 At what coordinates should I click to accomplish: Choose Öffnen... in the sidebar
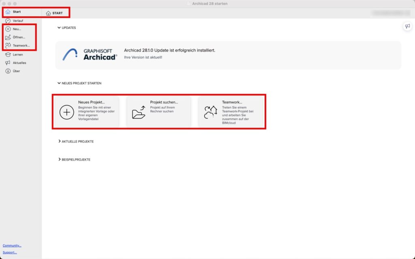click(x=19, y=37)
